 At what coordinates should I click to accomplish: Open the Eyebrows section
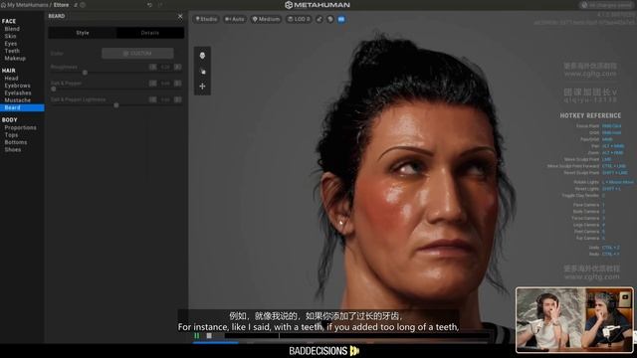18,86
